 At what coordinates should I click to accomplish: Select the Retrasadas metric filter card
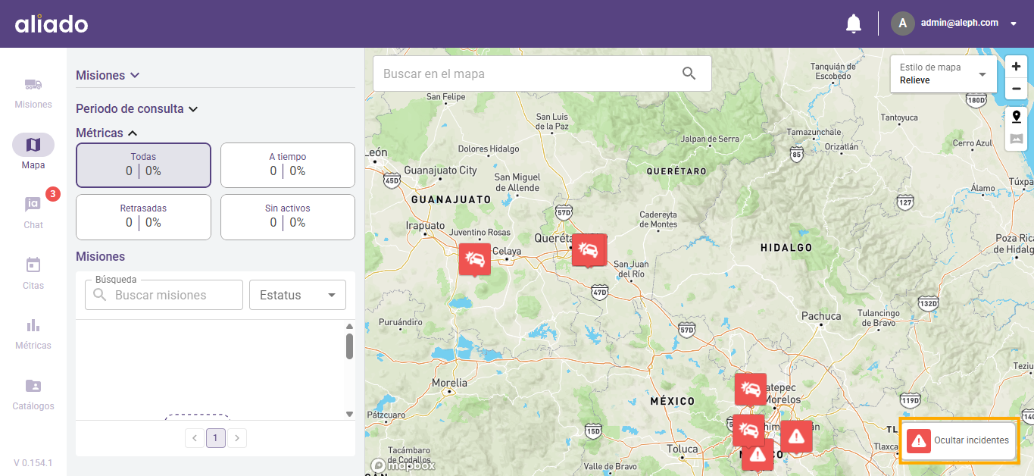pyautogui.click(x=143, y=216)
